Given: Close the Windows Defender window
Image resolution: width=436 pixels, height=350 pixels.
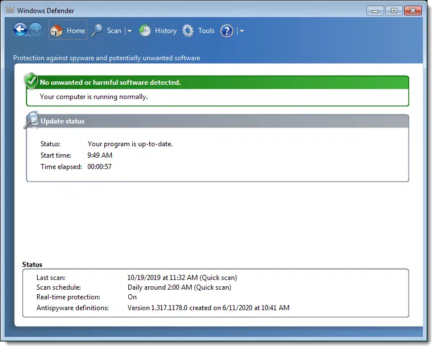Looking at the screenshot, I should (x=413, y=11).
